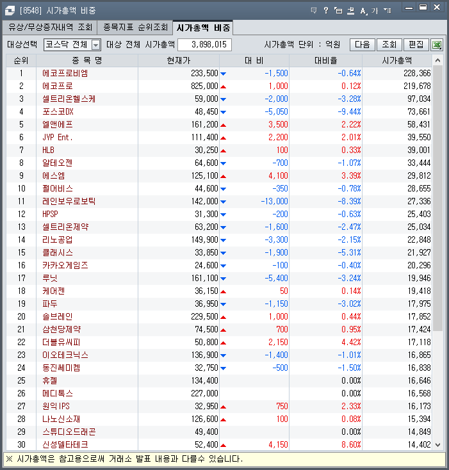Select stock 셀트리온제약

point(65,227)
